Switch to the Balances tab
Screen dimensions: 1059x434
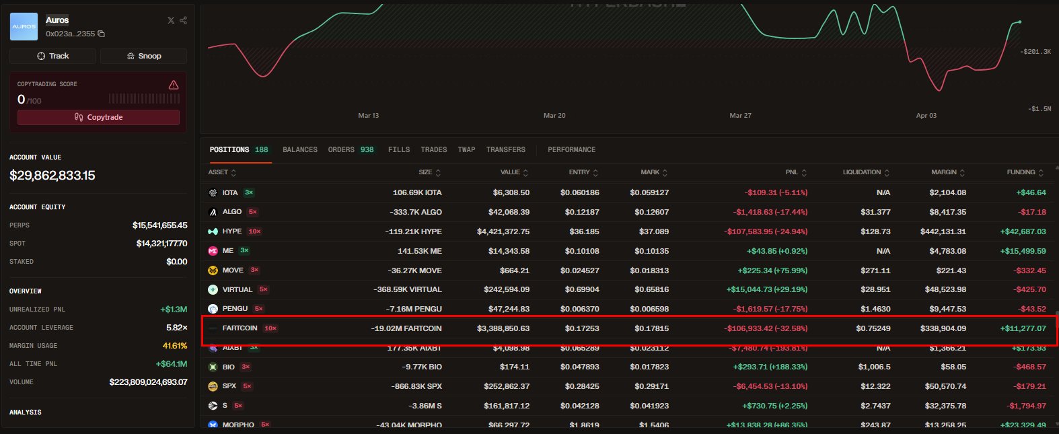[299, 149]
